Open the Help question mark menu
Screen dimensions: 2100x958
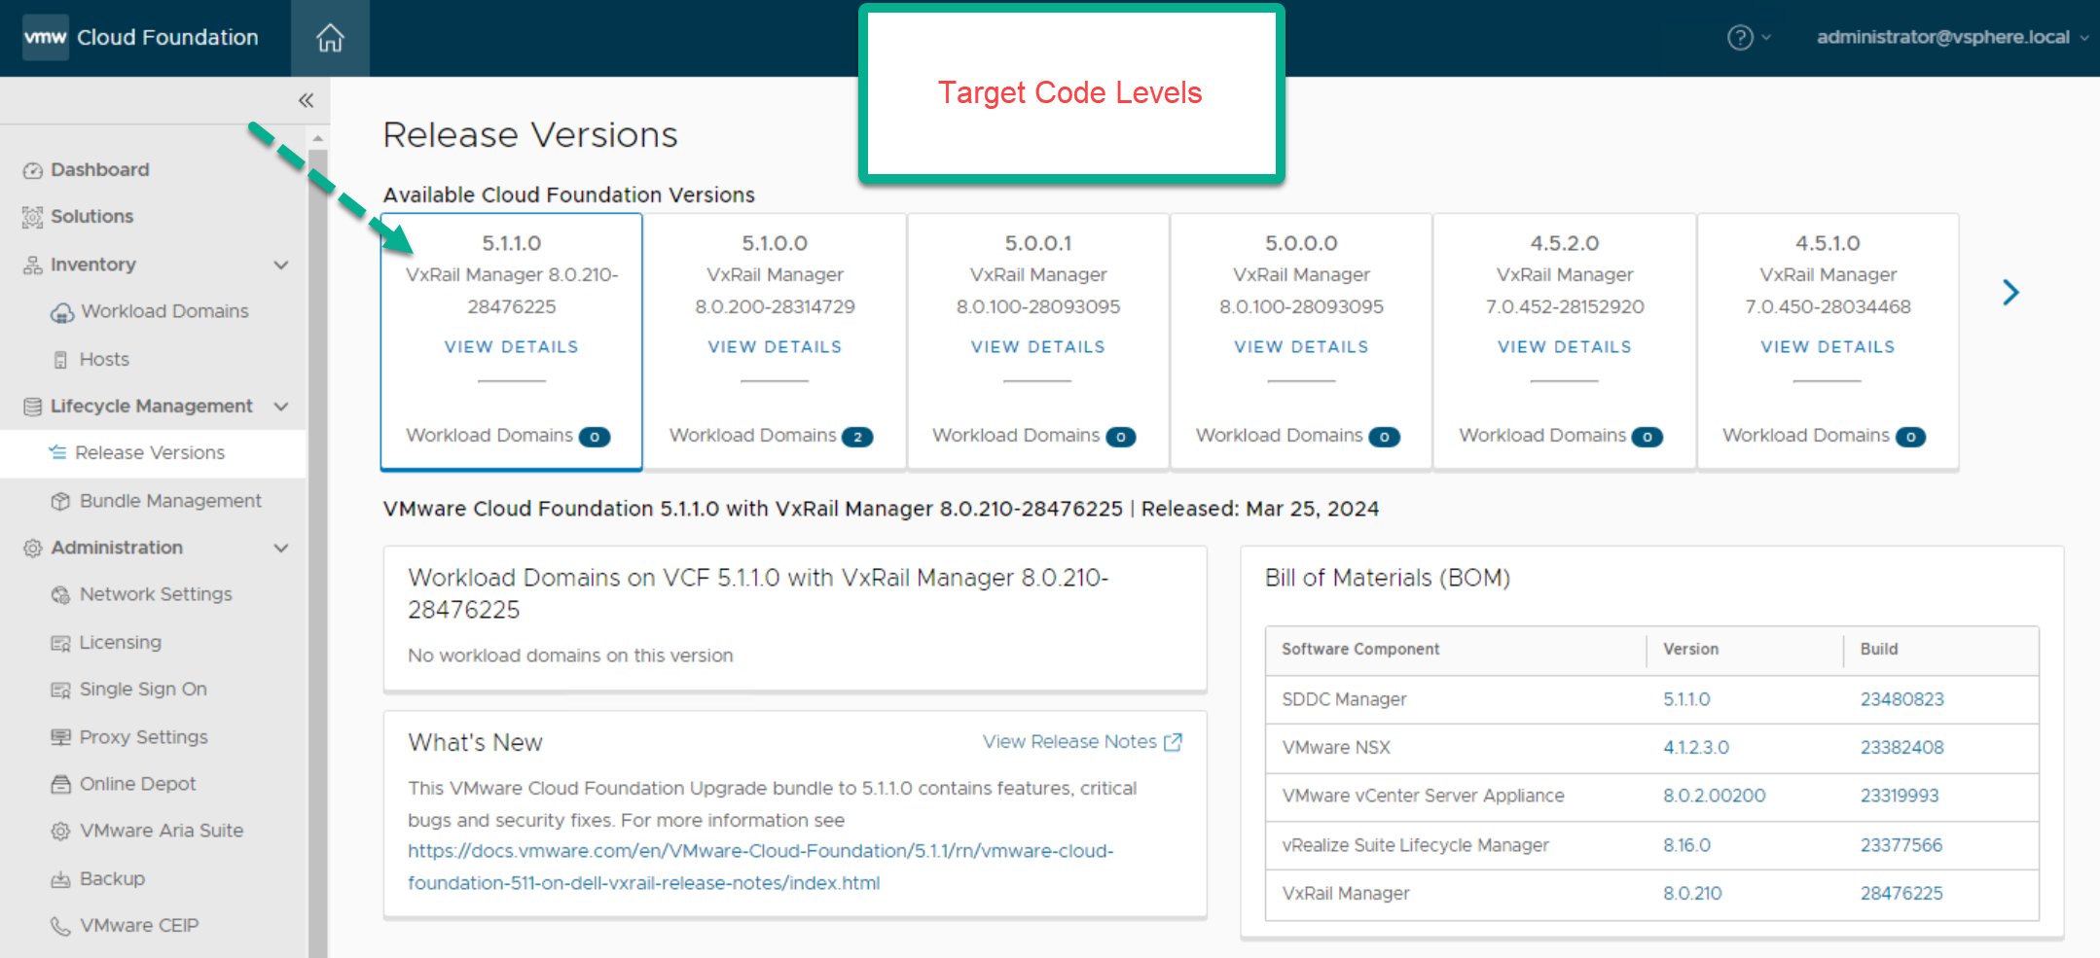(1740, 38)
